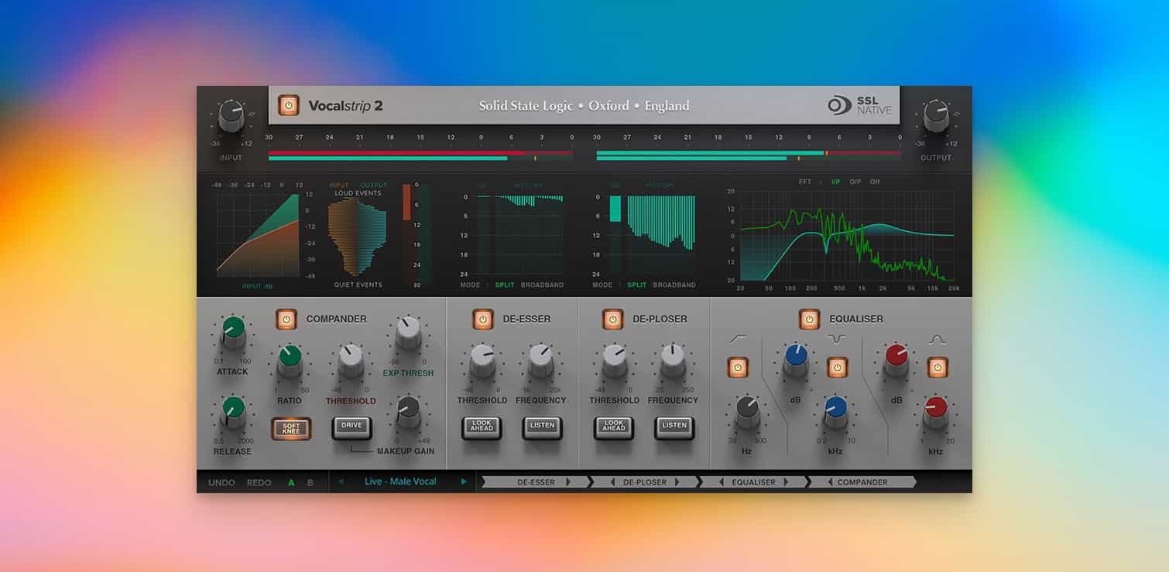Click the Input gain knob
This screenshot has width=1169, height=572.
[231, 116]
